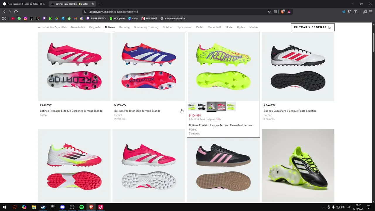Go to the Outdoor category
Image resolution: width=375 pixels, height=211 pixels.
point(168,27)
